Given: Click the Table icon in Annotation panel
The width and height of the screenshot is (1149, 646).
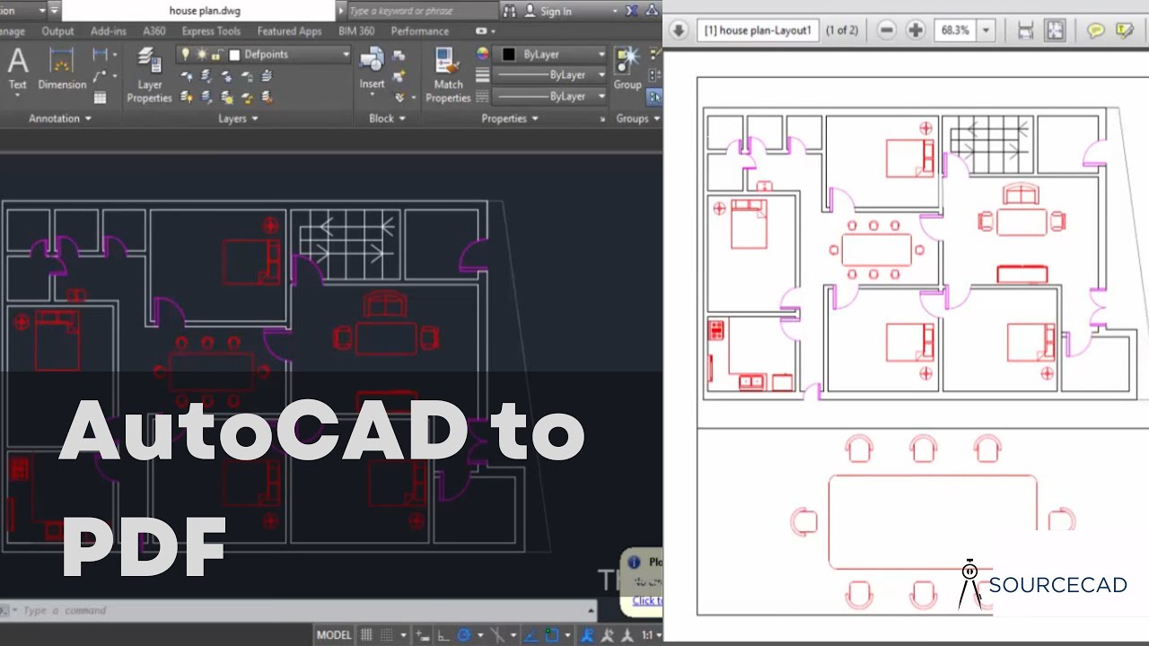Looking at the screenshot, I should (x=101, y=97).
